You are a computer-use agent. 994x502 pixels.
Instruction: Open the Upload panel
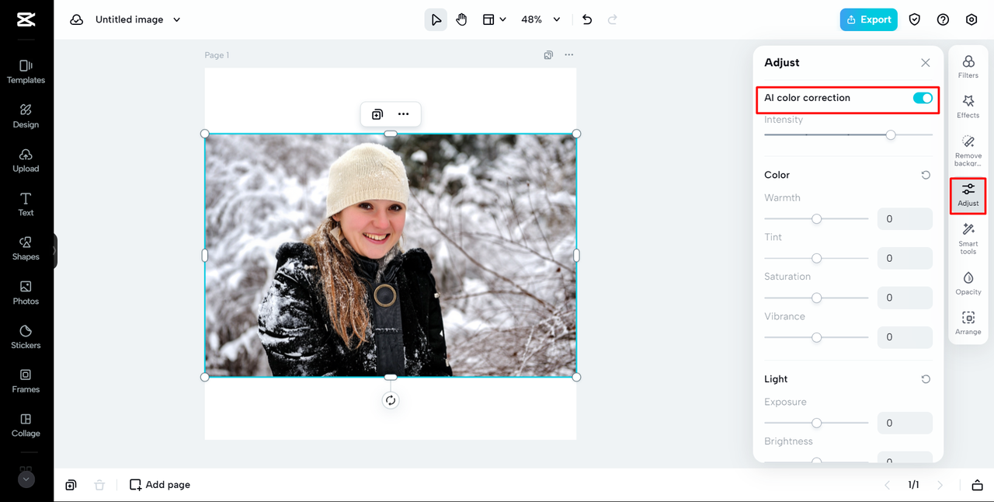tap(26, 160)
